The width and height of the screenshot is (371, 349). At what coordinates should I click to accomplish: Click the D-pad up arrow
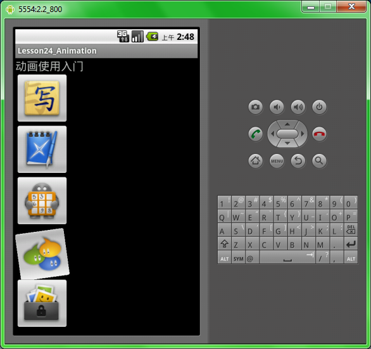pyautogui.click(x=287, y=124)
